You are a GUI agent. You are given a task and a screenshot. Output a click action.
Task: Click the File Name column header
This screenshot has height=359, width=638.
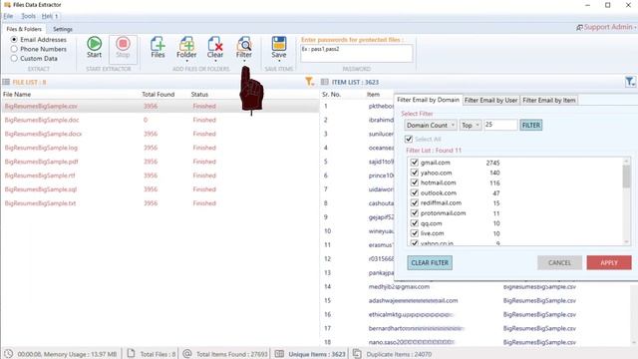point(17,94)
